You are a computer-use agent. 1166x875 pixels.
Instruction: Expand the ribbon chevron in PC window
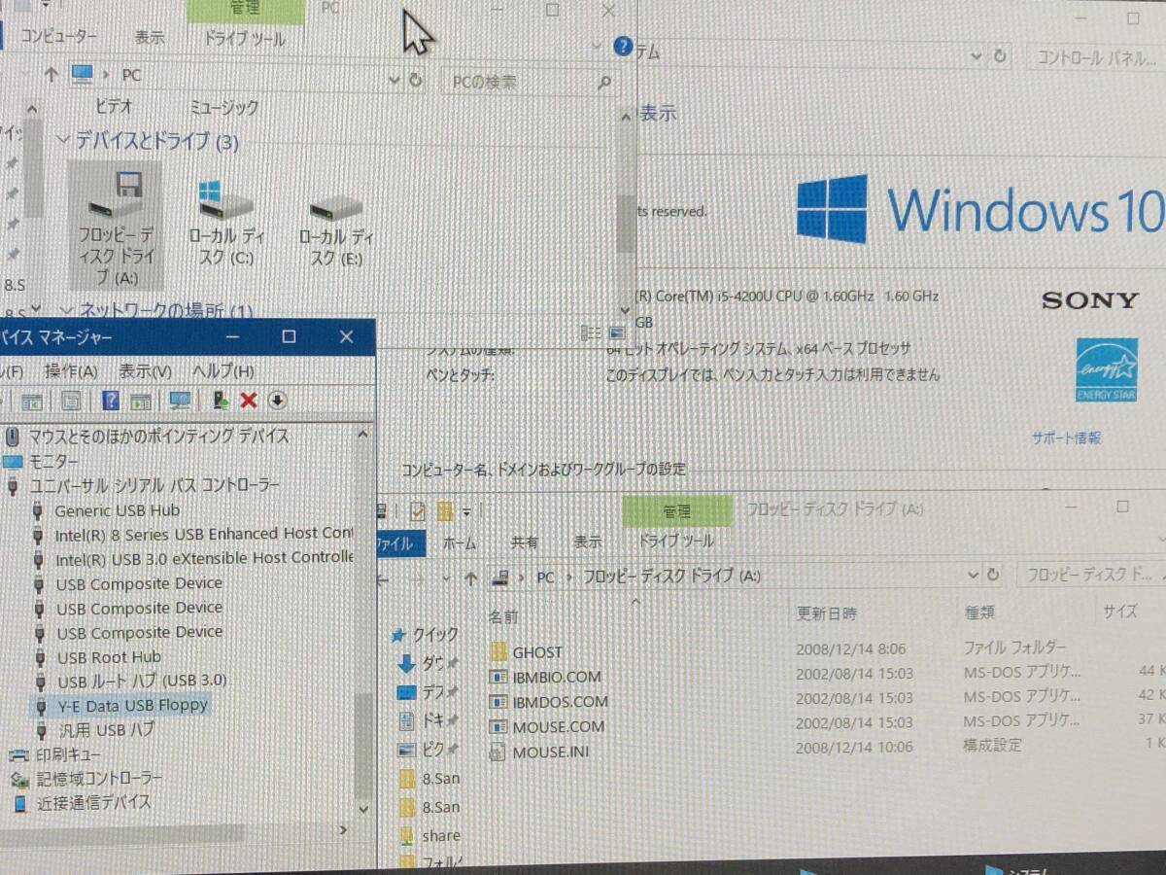point(597,46)
